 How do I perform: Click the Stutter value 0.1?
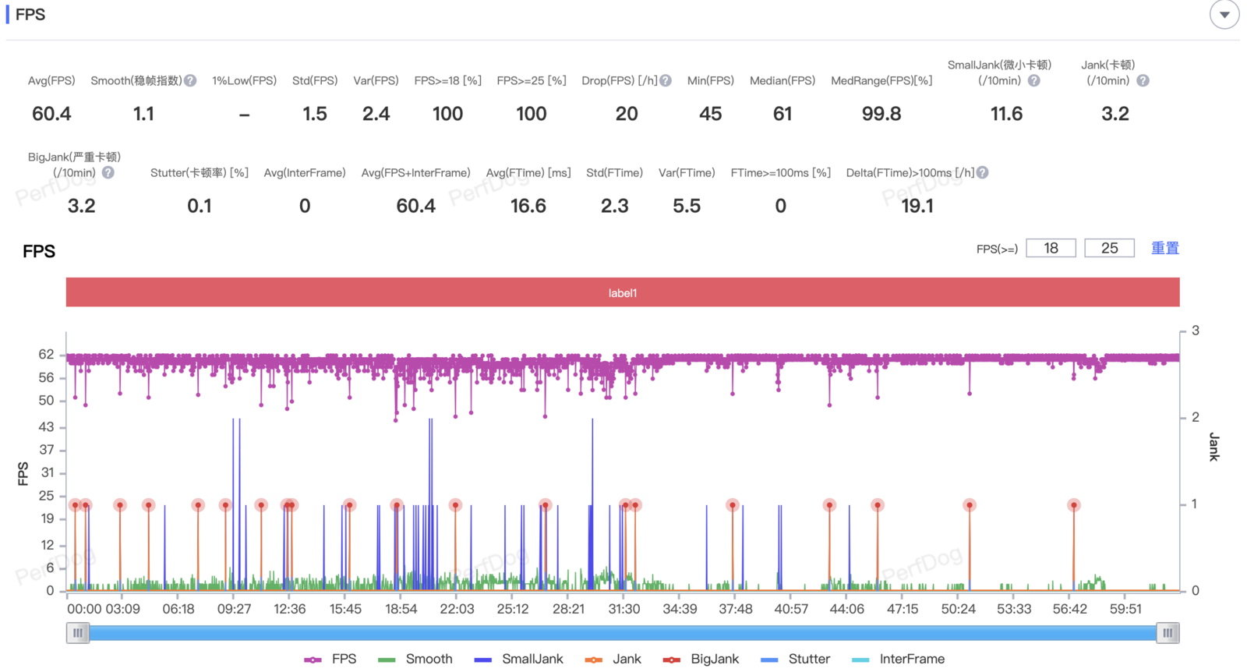[x=200, y=206]
